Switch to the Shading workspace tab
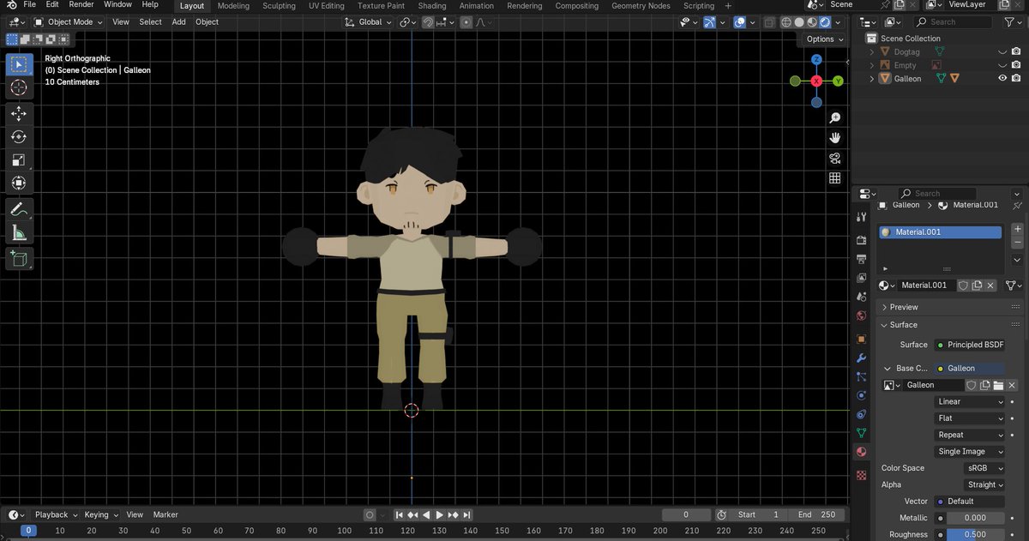This screenshot has height=541, width=1029. click(432, 6)
